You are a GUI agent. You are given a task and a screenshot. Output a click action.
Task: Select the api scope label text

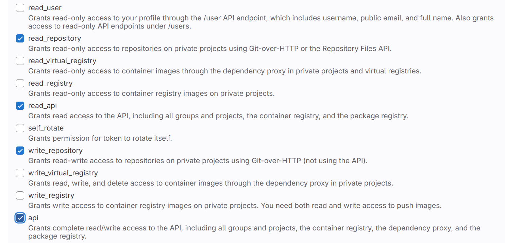click(x=33, y=218)
